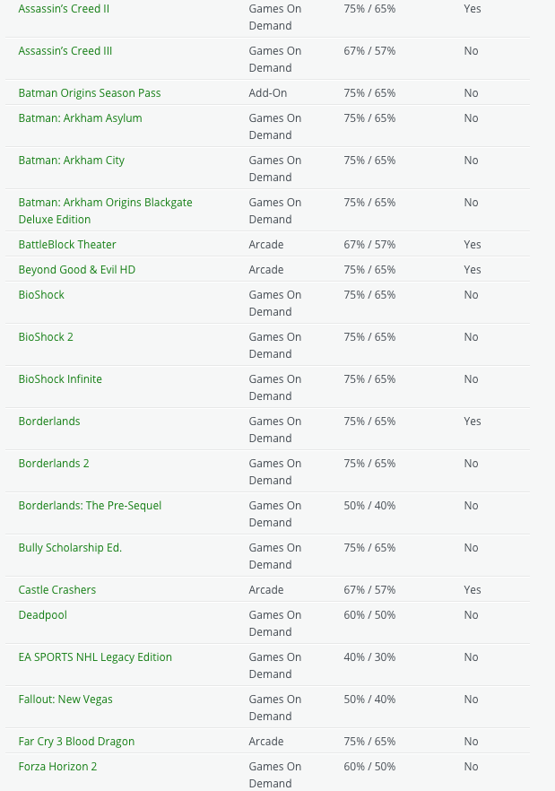Viewport: 555px width, 791px height.
Task: Open the Assassin's Creed II link
Action: [64, 8]
